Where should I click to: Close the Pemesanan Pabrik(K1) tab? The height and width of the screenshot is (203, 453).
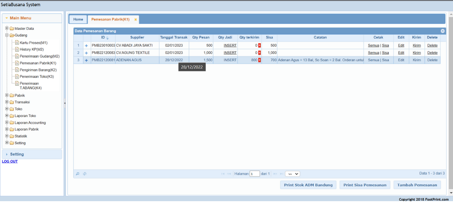coord(136,19)
